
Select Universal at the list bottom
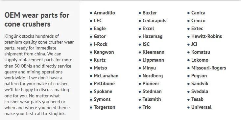201,107
